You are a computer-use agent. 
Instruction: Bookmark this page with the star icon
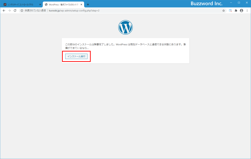pos(223,11)
